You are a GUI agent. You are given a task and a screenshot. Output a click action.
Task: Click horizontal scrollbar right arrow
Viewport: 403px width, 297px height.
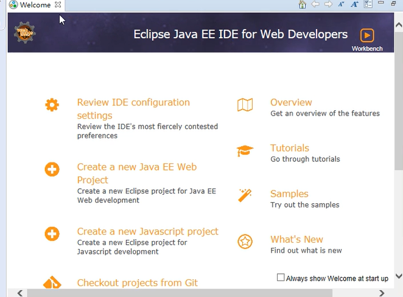click(382, 293)
